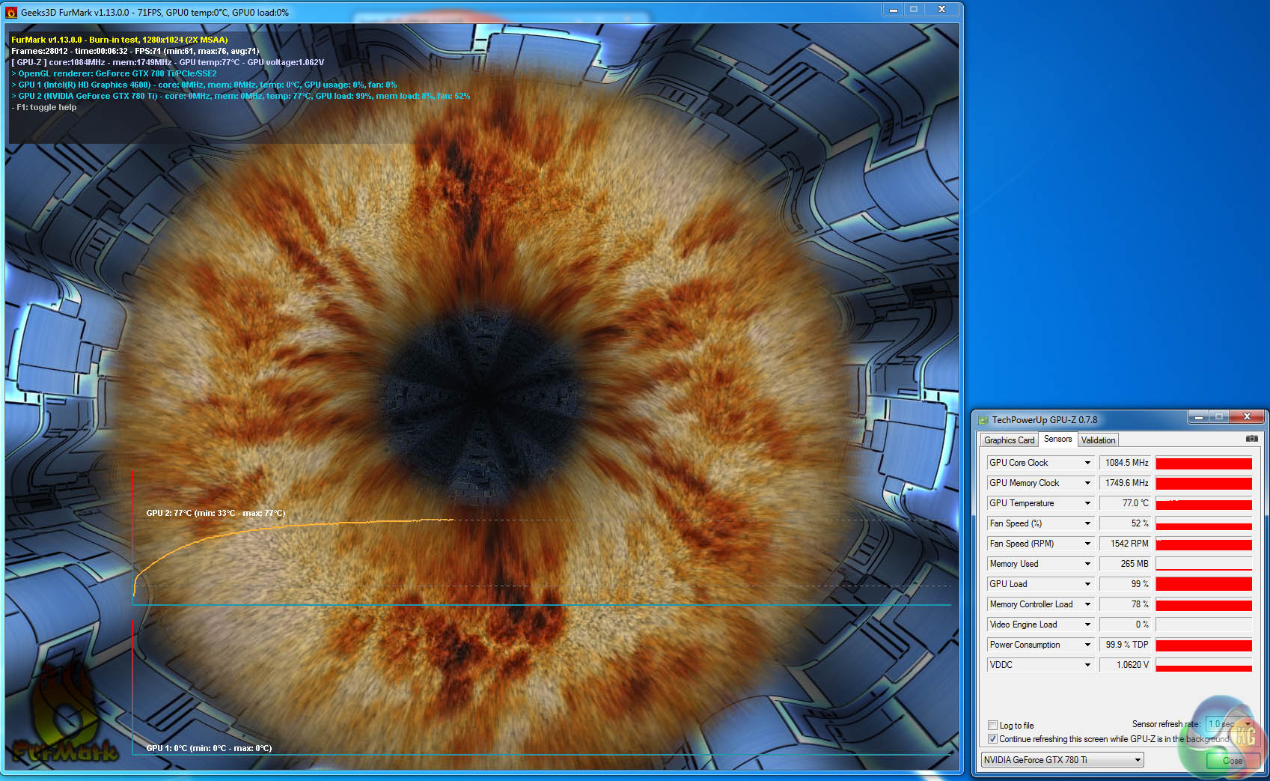This screenshot has width=1270, height=781.
Task: Close GPU-Z using title bar X
Action: 1247,416
